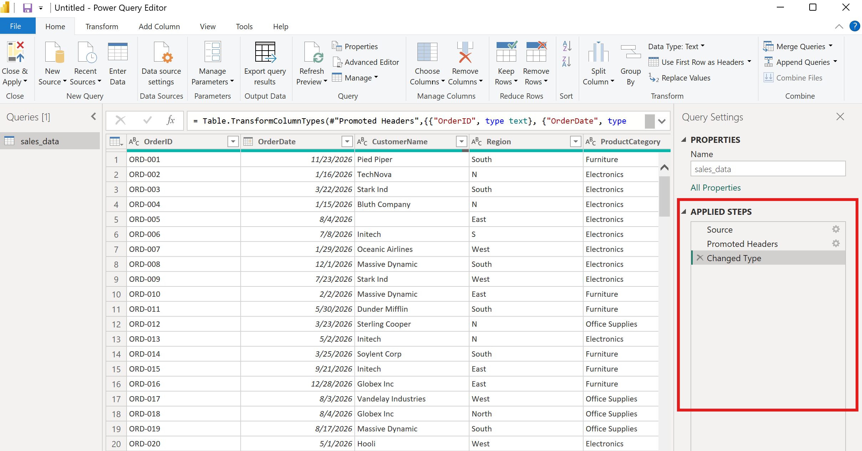Click Recent Sources icon
Viewport: 862px width, 451px height.
[x=87, y=52]
